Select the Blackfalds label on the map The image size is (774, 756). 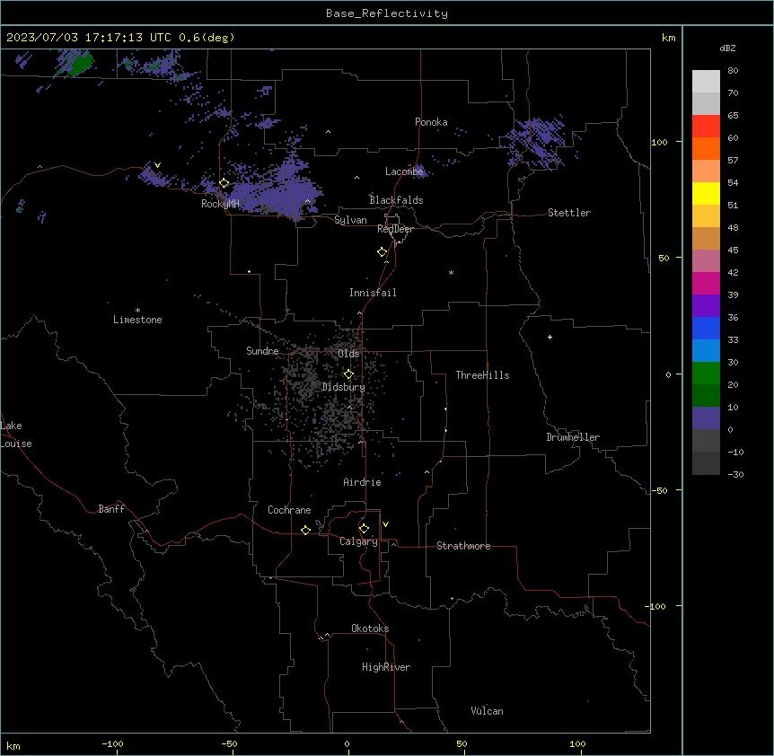396,200
